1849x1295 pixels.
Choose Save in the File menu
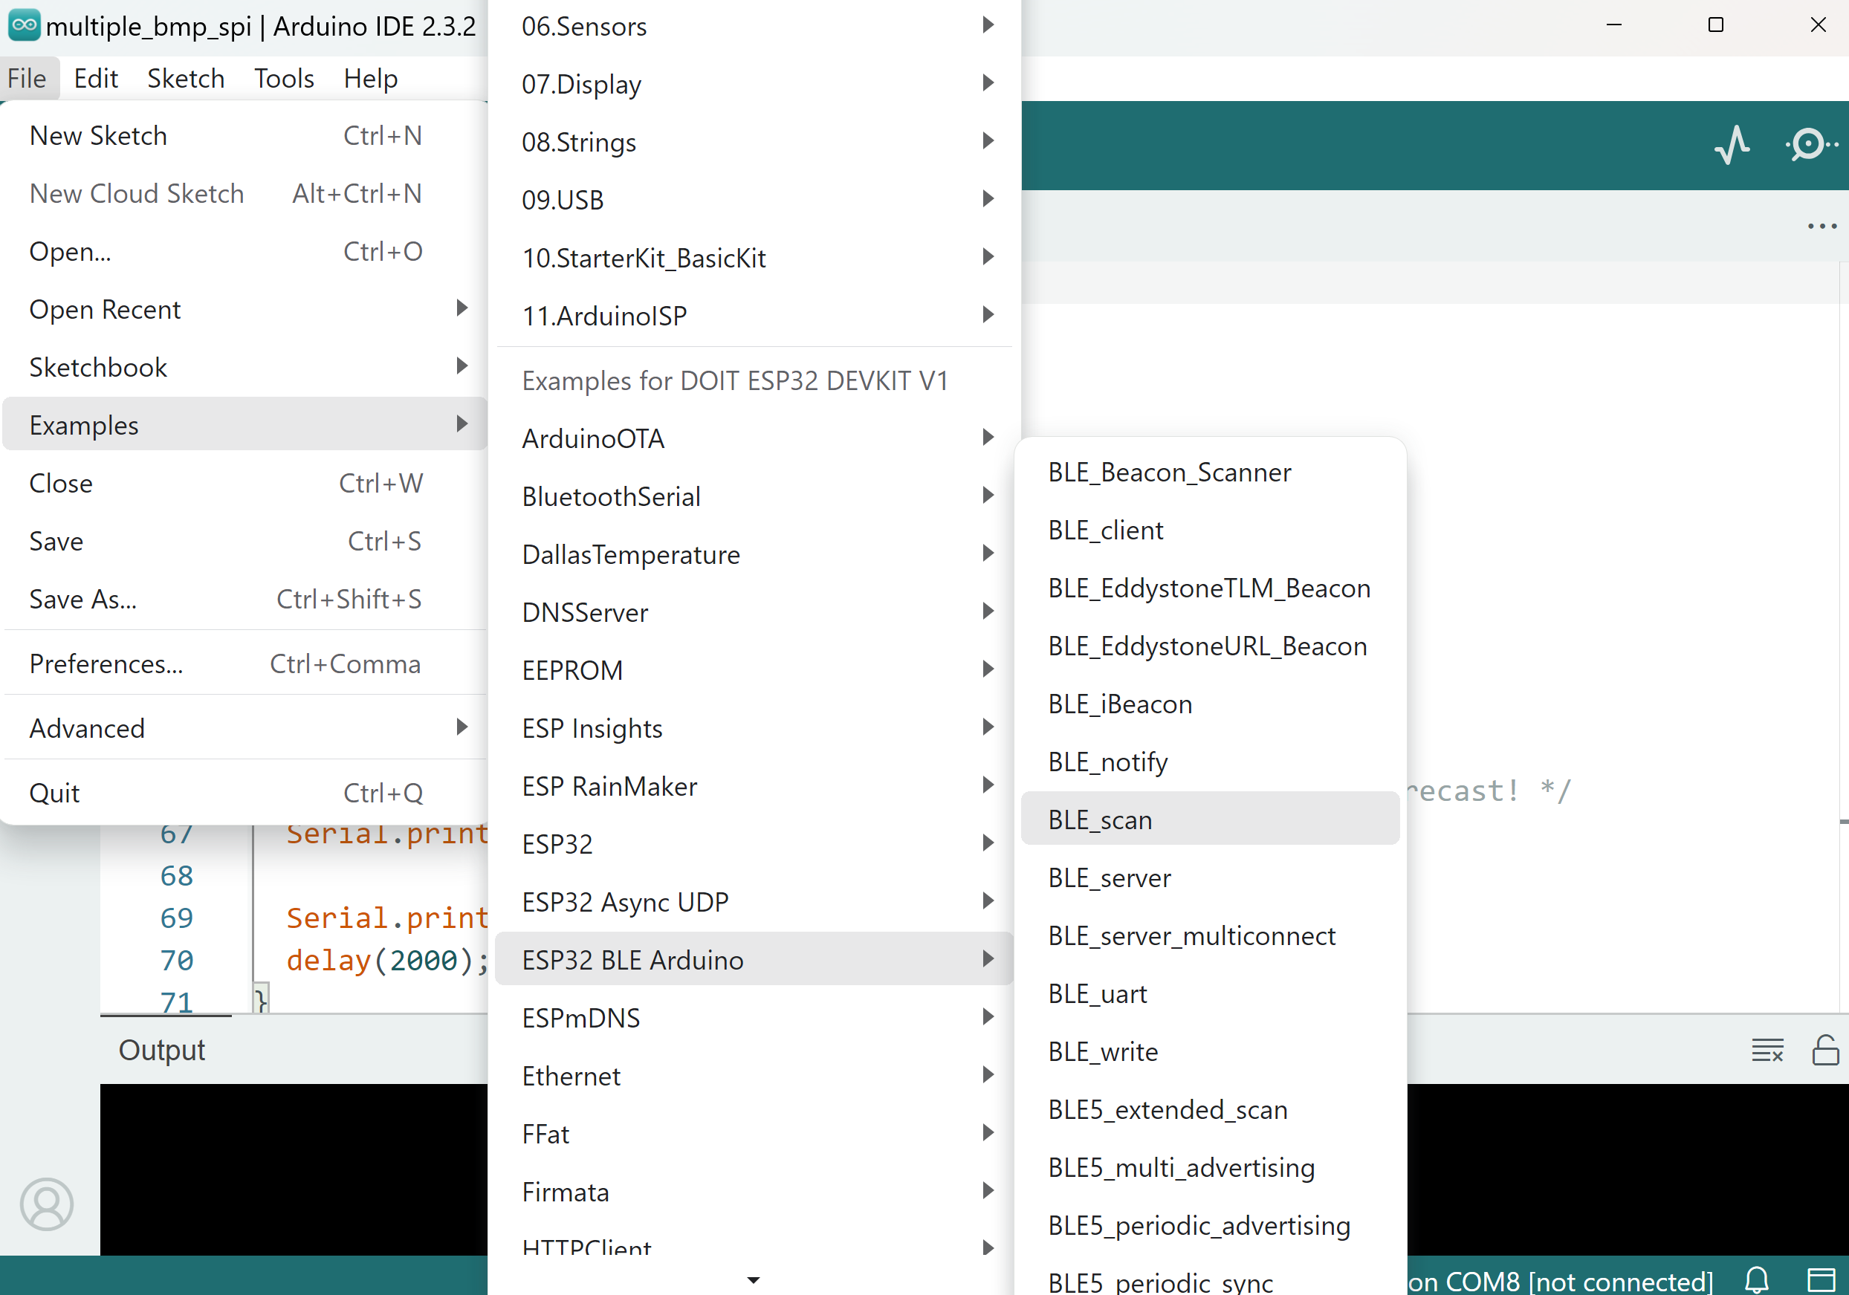coord(245,541)
